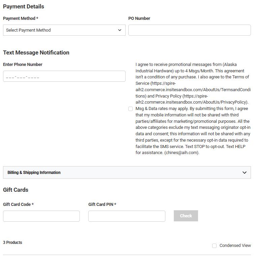Click the Gift Card PIN label
The width and height of the screenshot is (258, 256).
point(102,205)
